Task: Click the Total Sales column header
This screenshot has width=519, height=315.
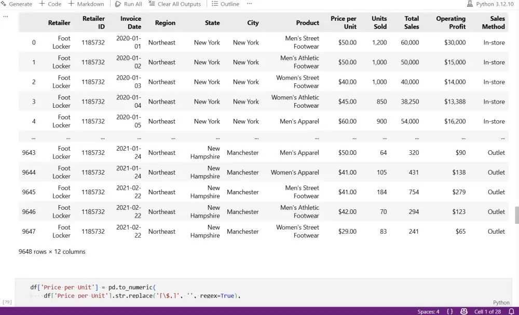Action: click(412, 22)
